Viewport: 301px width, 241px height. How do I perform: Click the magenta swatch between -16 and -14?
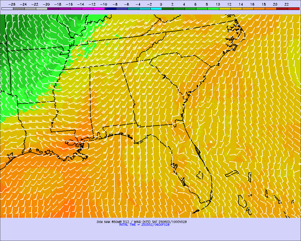point(76,9)
